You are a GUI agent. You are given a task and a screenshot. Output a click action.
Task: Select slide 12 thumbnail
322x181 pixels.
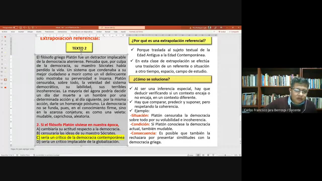coord(5,80)
